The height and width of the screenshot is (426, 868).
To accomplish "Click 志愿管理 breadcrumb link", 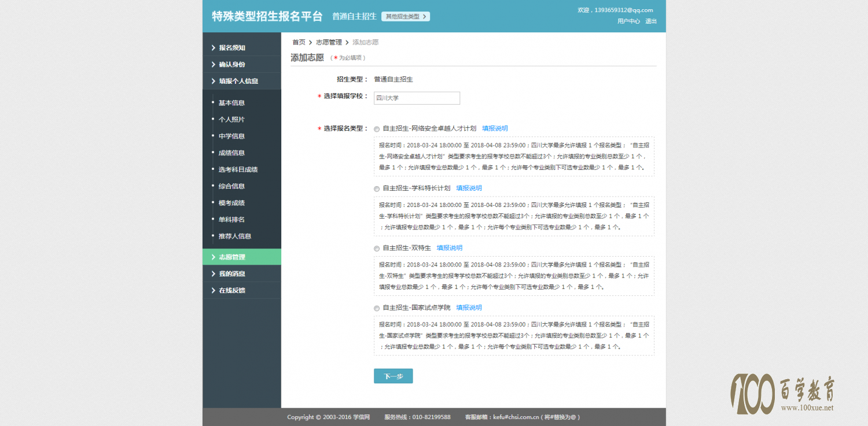I will click(x=329, y=42).
